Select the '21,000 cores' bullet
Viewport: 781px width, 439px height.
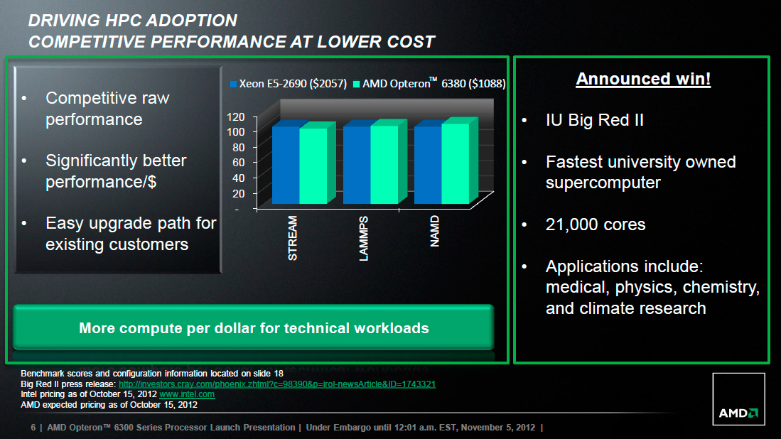point(596,224)
